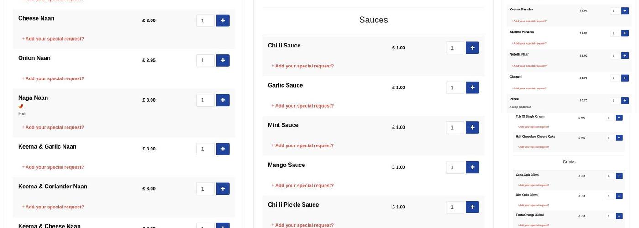Add Nutella Naan with plus button
639x228 pixels.
coord(625,56)
